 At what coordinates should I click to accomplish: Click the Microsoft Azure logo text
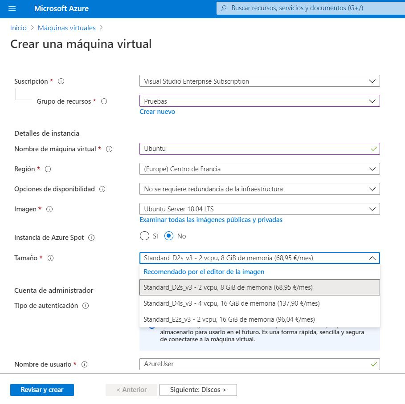61,8
